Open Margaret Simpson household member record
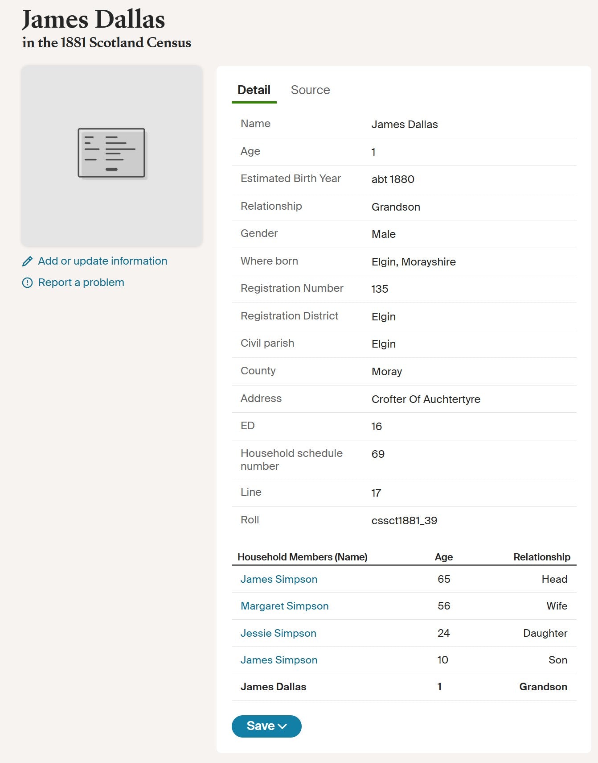 click(x=284, y=606)
